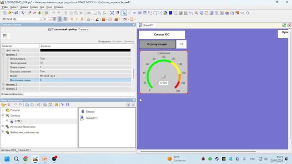
Task: Select the solid blue block element tool
Action: [x=170, y=13]
